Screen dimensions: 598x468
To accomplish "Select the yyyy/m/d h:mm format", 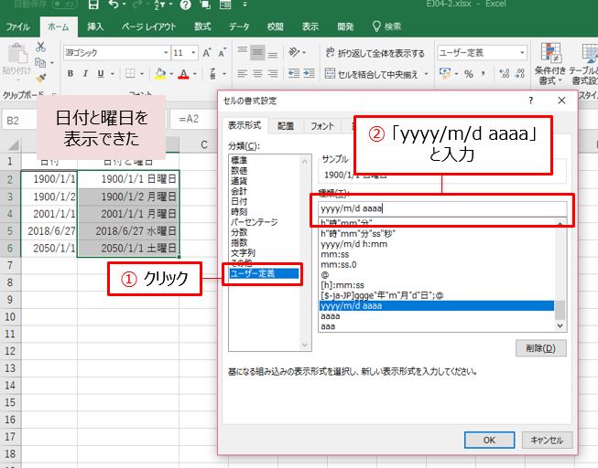I will tap(353, 244).
